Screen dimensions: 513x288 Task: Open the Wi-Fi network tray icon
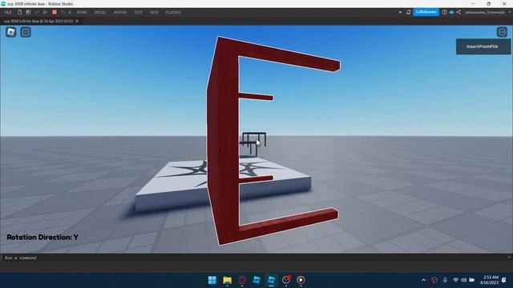[455, 280]
